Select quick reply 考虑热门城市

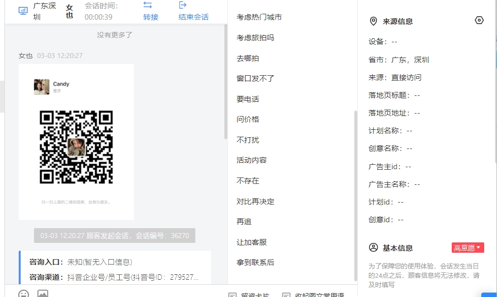click(259, 17)
